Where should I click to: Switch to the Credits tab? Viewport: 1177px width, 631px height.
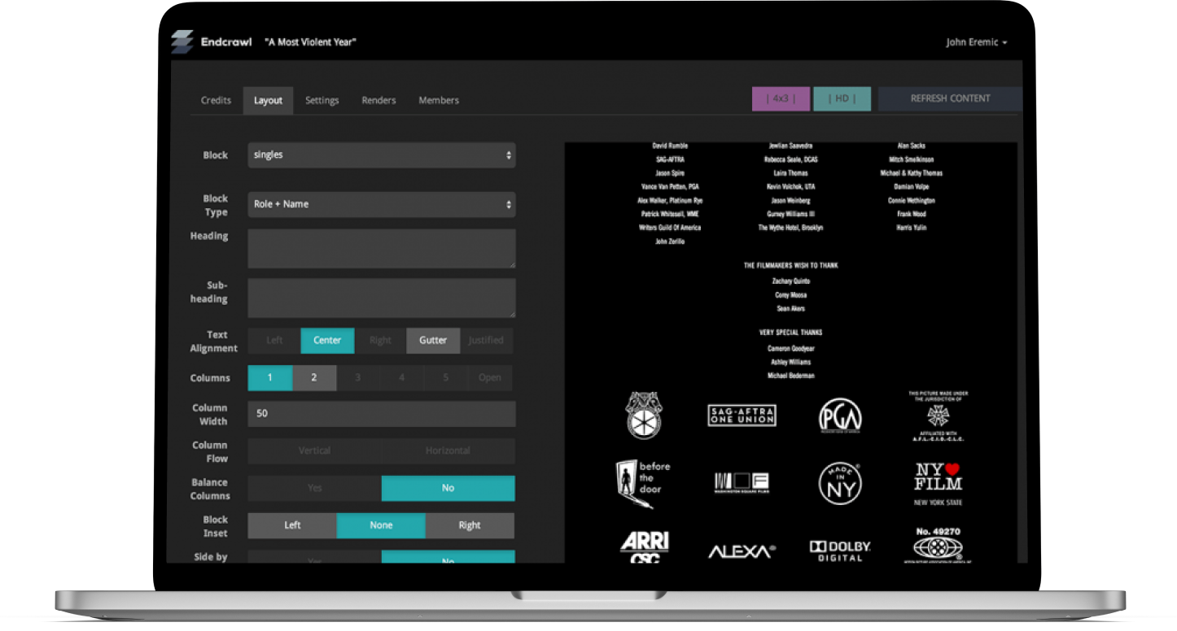(x=216, y=101)
